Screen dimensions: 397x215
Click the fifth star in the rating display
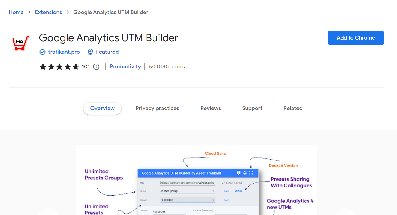[75, 67]
